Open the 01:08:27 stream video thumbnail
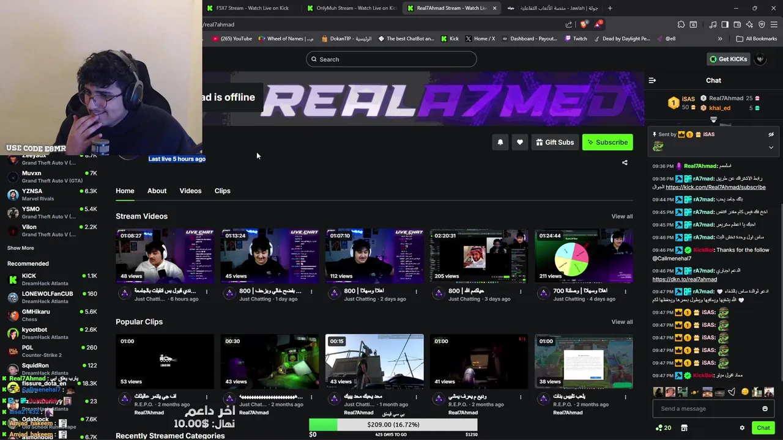Image resolution: width=783 pixels, height=440 pixels. pos(165,256)
